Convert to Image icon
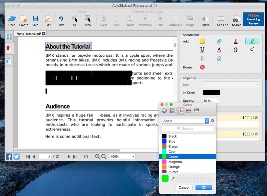The width and height of the screenshot is (267, 196). [x=190, y=21]
